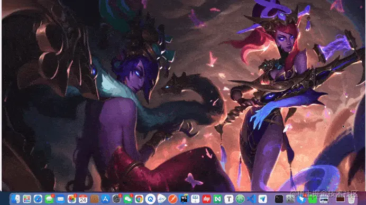Open the Trash in the Dock
Screen dimensions: 366x205
pyautogui.click(x=351, y=199)
